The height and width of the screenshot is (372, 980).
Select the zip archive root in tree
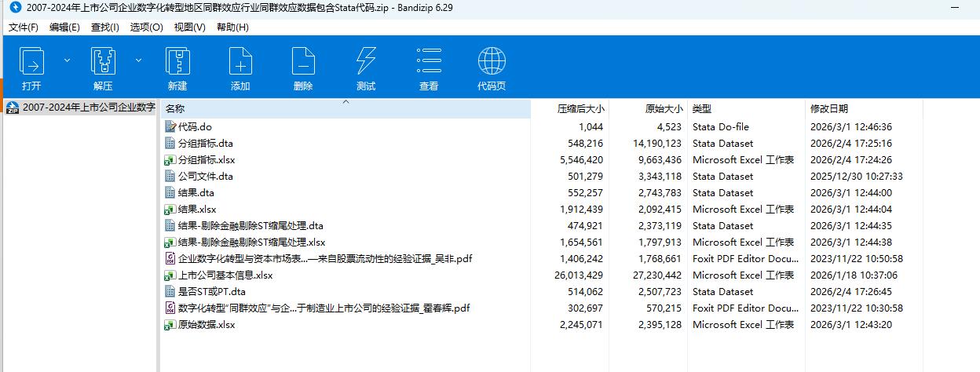click(80, 108)
